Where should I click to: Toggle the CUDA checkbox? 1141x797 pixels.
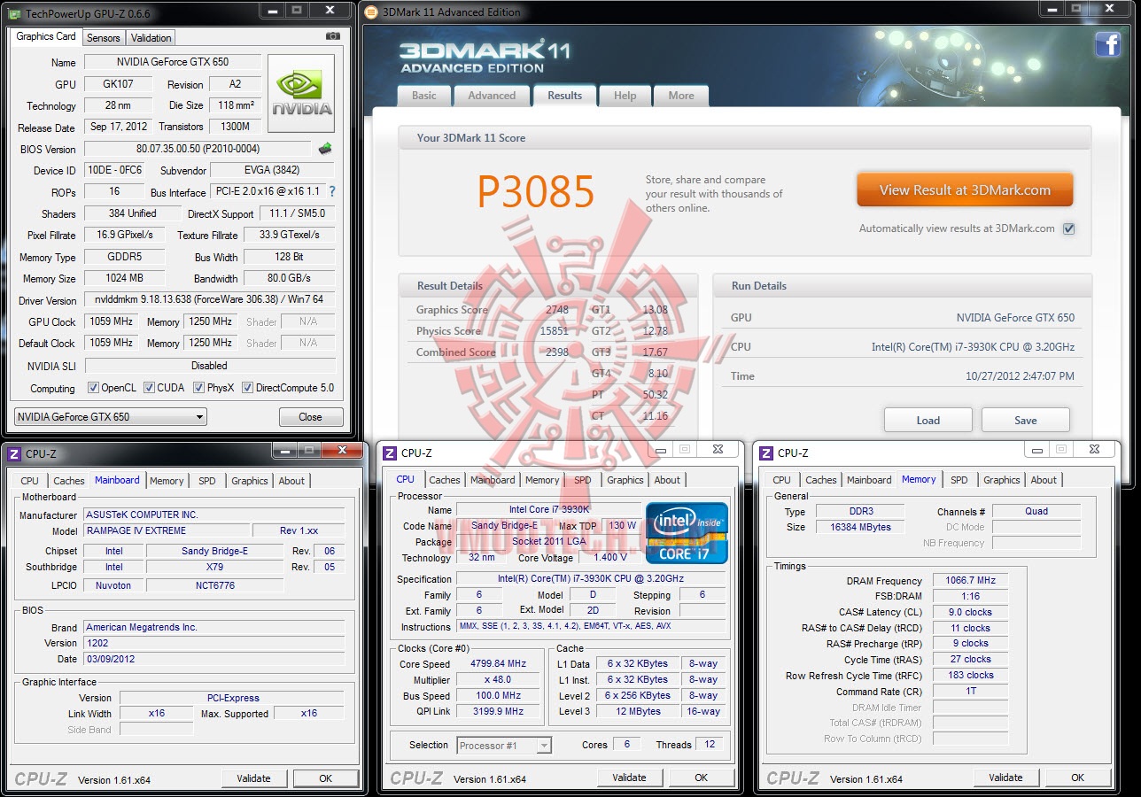coord(149,388)
